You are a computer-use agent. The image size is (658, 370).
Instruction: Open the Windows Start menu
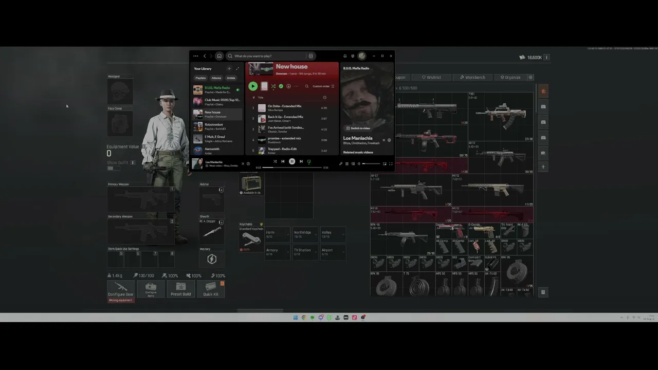[296, 318]
